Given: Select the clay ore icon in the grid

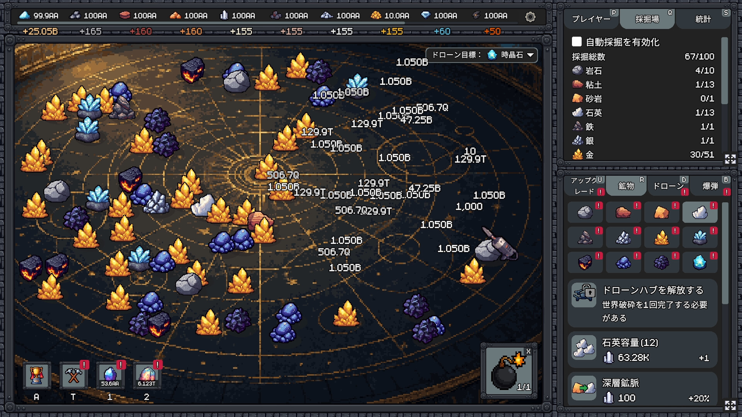Looking at the screenshot, I should tap(623, 212).
